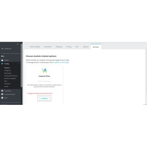Click the Dashboard trend-line icon
Image resolution: width=147 pixels, height=147 pixels.
point(2,49)
